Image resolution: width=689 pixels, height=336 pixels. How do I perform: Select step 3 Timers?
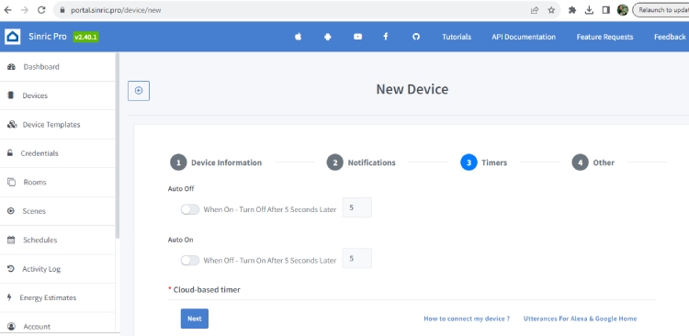484,162
